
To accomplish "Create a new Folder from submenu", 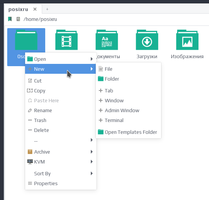I will tap(128, 79).
